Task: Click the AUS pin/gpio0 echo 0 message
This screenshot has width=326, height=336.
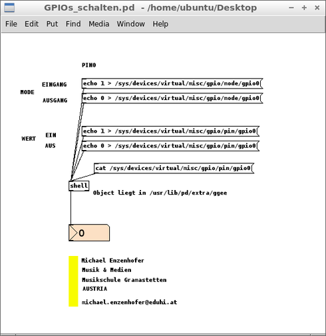Action: [170, 146]
